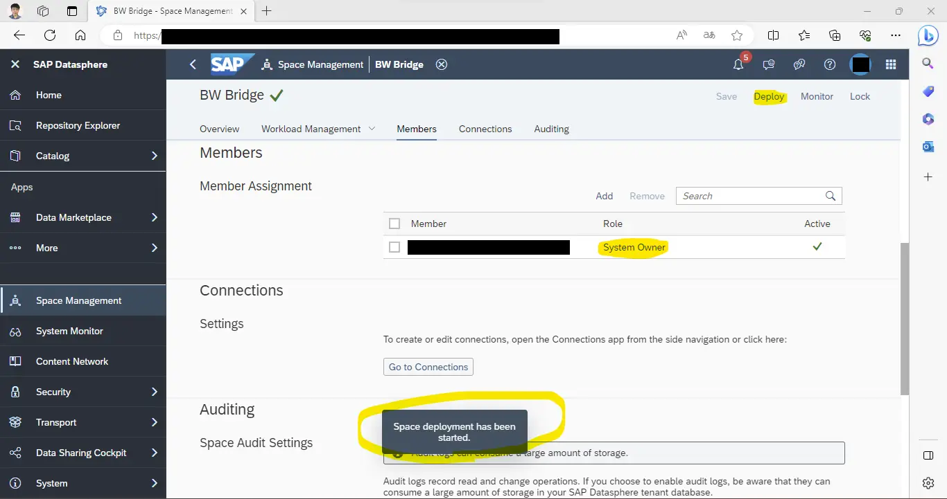Image resolution: width=947 pixels, height=499 pixels.
Task: Expand Data Sharing Cockpit chevron
Action: pyautogui.click(x=155, y=453)
